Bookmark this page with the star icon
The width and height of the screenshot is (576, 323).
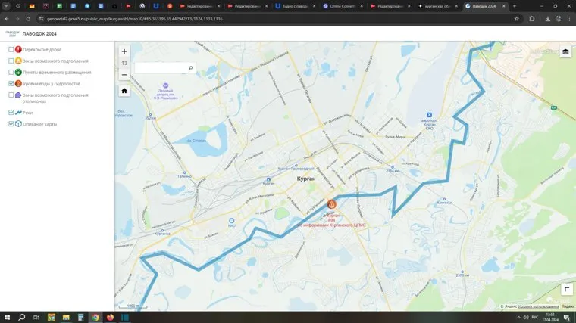click(516, 18)
